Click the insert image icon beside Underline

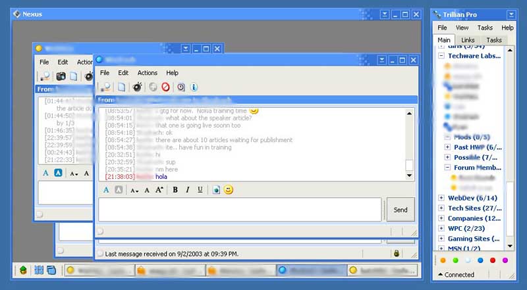(216, 190)
